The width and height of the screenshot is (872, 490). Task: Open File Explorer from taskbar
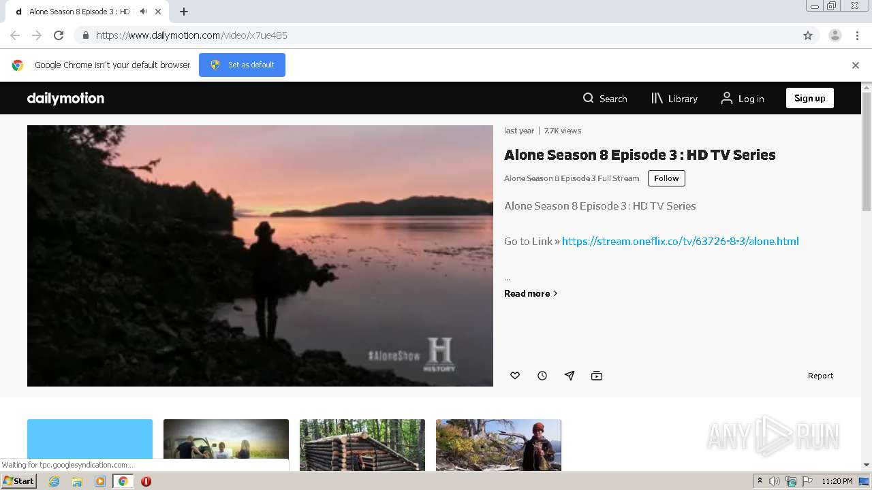click(x=77, y=481)
